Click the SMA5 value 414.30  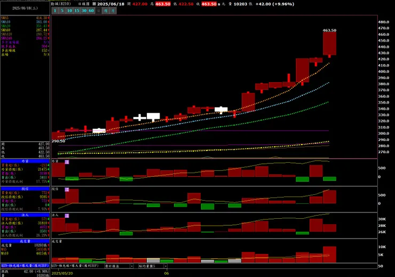point(42,18)
